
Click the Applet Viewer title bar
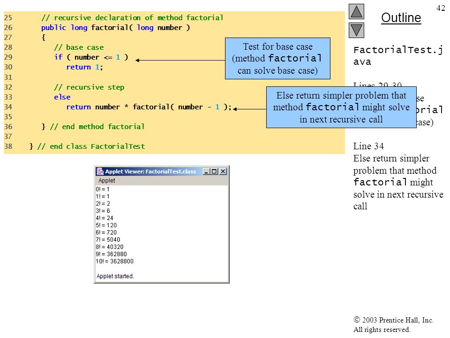click(162, 172)
